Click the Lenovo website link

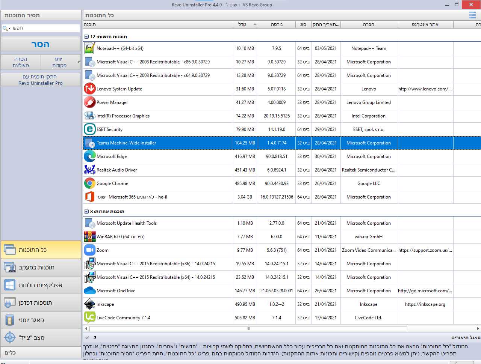pyautogui.click(x=425, y=89)
